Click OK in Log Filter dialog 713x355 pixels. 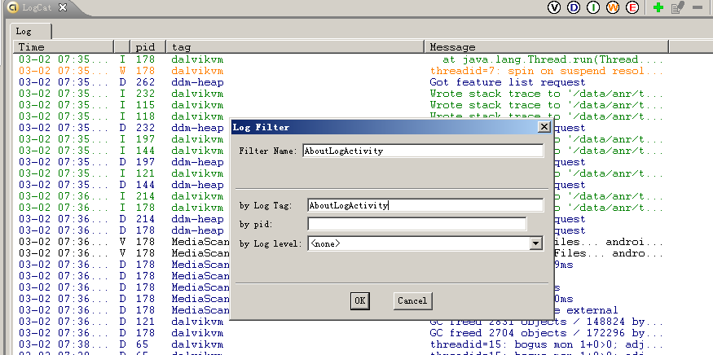[359, 301]
